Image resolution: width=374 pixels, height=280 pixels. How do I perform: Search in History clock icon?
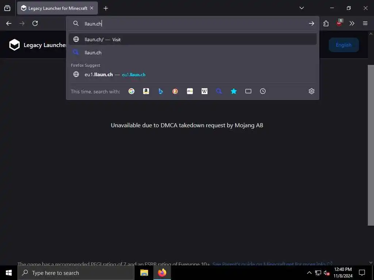click(x=263, y=91)
